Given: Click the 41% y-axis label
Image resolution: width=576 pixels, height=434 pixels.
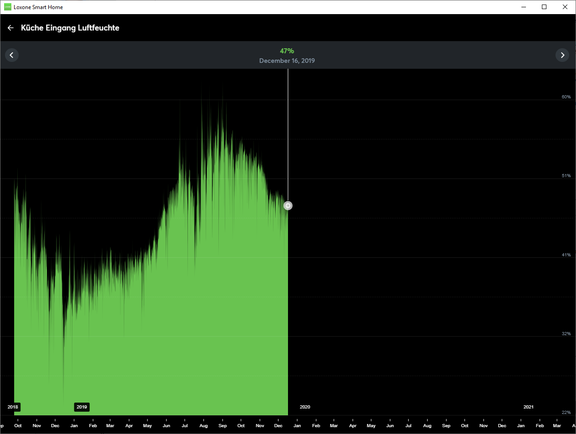Looking at the screenshot, I should click(566, 255).
